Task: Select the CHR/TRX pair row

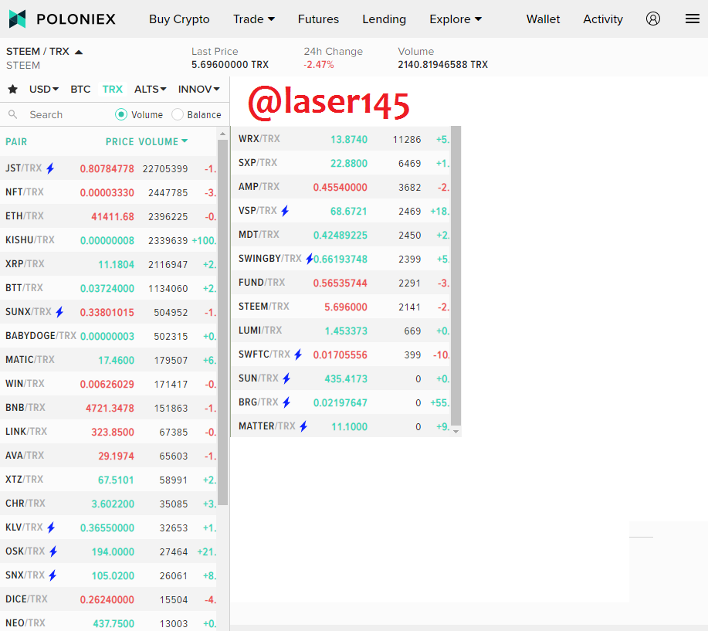Action: coord(108,503)
